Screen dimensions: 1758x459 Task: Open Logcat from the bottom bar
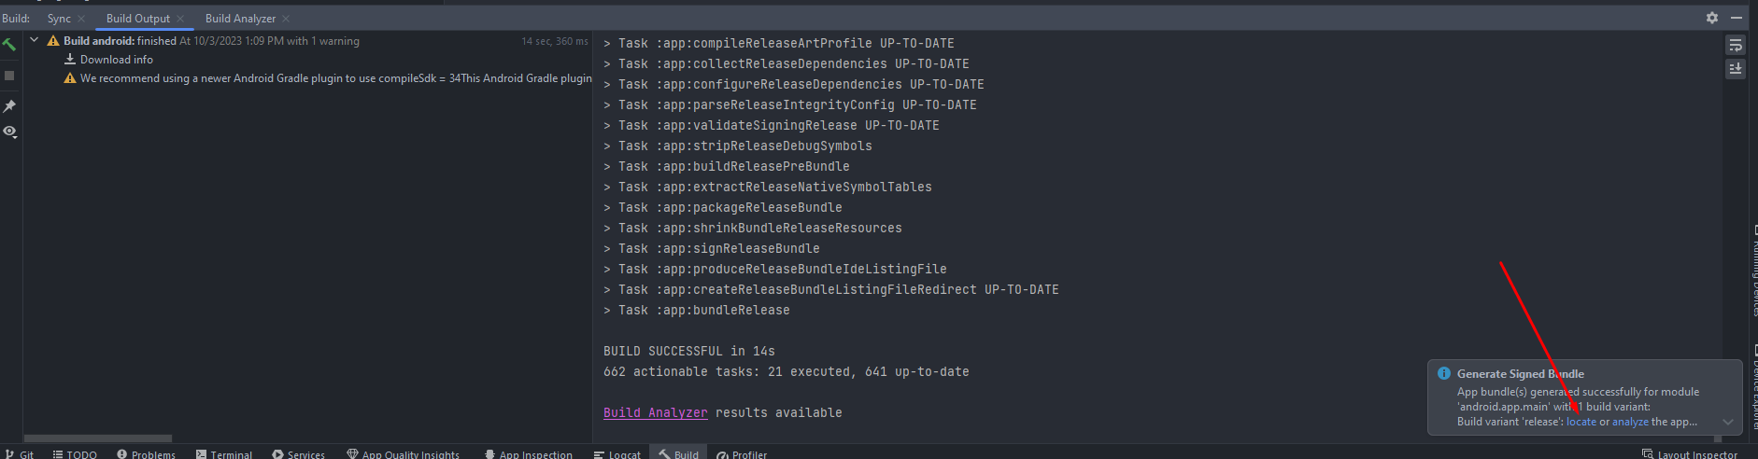coord(617,453)
